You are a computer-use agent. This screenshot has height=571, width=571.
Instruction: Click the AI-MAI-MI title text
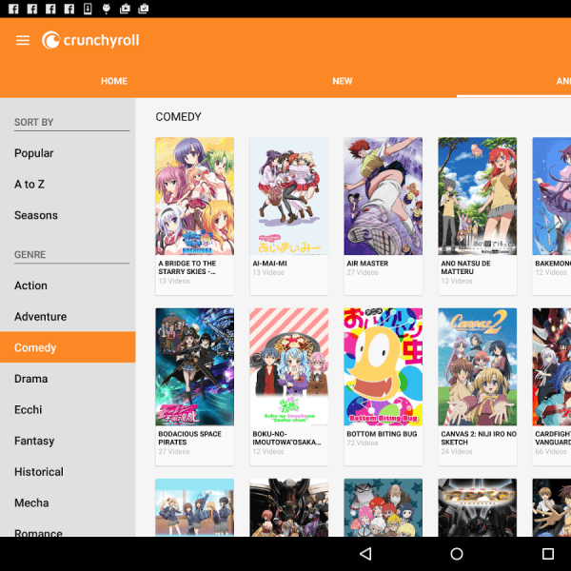[270, 264]
